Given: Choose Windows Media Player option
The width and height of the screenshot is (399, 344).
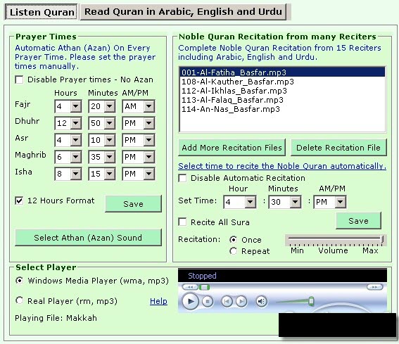Looking at the screenshot, I should tap(19, 281).
